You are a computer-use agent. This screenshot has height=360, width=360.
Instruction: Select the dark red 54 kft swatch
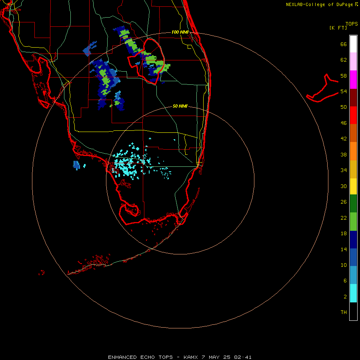353,98
